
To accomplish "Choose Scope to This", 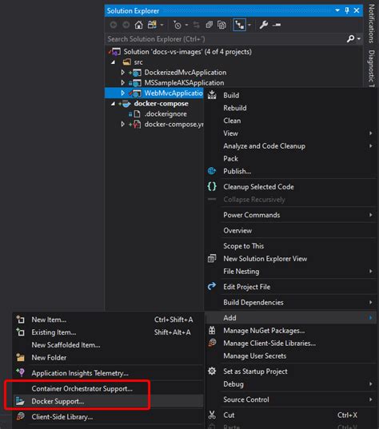I will [x=290, y=246].
